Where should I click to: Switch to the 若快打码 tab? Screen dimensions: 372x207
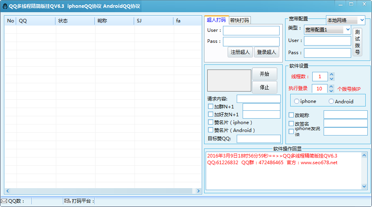coord(239,20)
